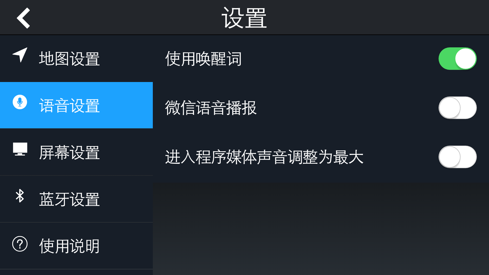Image resolution: width=489 pixels, height=275 pixels.
Task: Select 语音设置 voice settings tab
Action: (x=76, y=105)
